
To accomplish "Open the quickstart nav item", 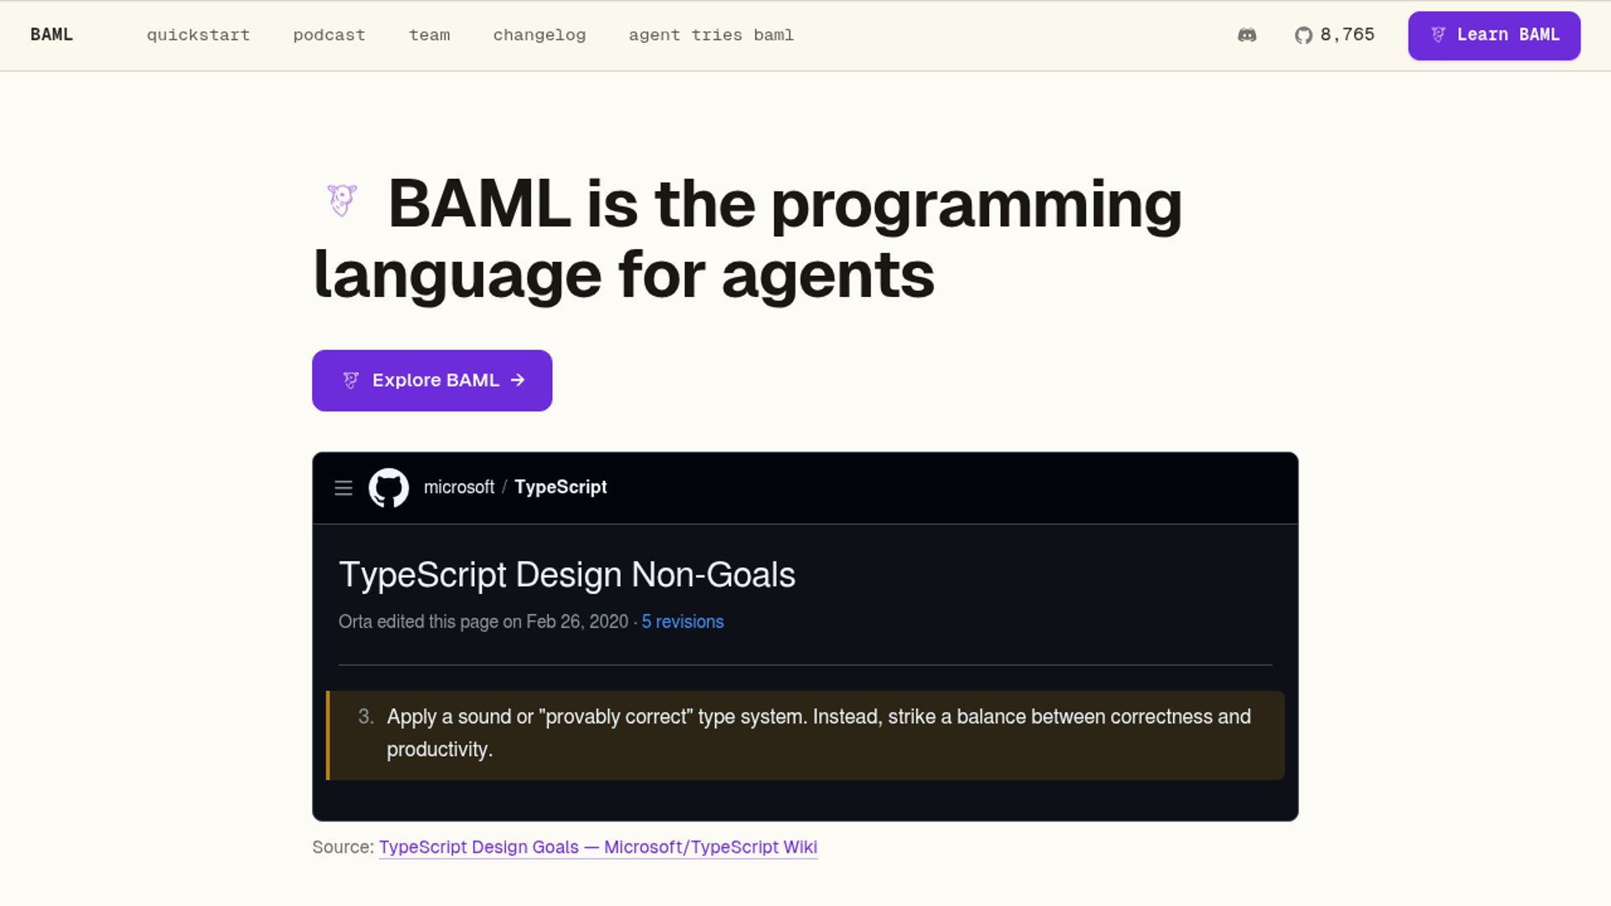I will pyautogui.click(x=198, y=35).
